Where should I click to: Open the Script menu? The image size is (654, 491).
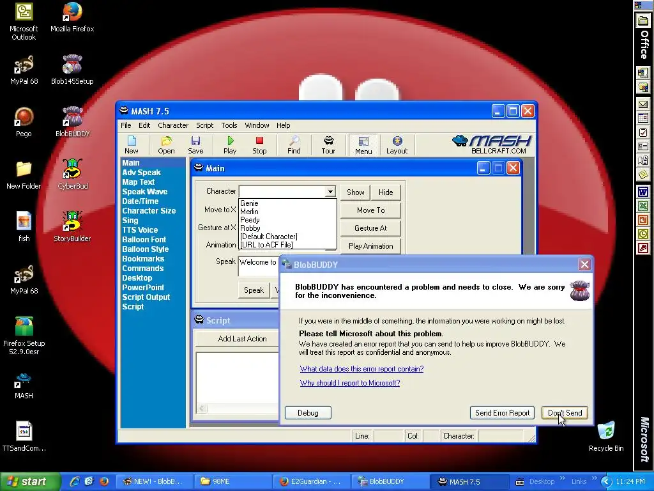205,125
